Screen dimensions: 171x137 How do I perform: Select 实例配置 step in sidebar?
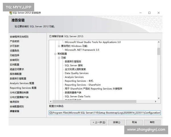click(x=15, y=65)
